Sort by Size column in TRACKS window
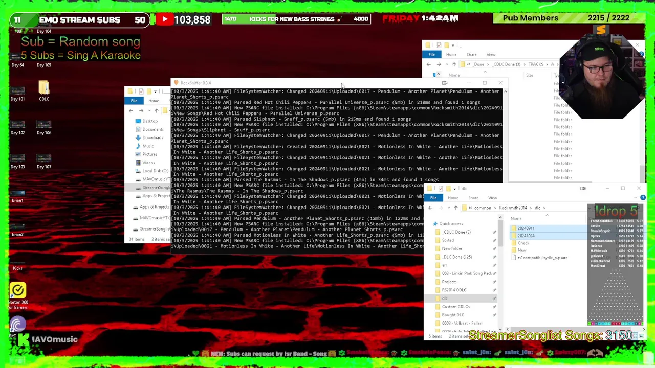The image size is (655, 368). point(530,75)
